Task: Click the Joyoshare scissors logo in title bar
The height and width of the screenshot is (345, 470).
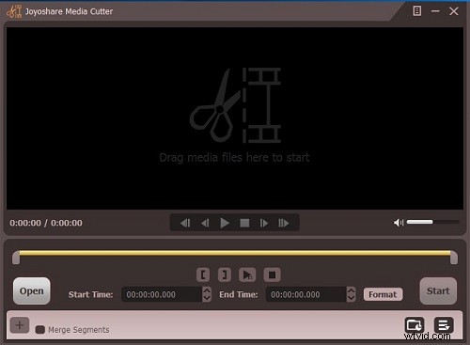Action: click(14, 11)
